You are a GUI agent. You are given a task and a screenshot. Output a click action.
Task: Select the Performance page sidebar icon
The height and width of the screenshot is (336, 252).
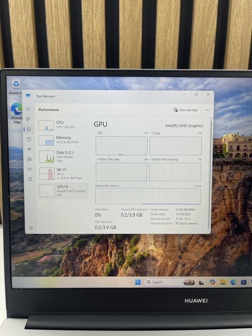pyautogui.click(x=29, y=129)
